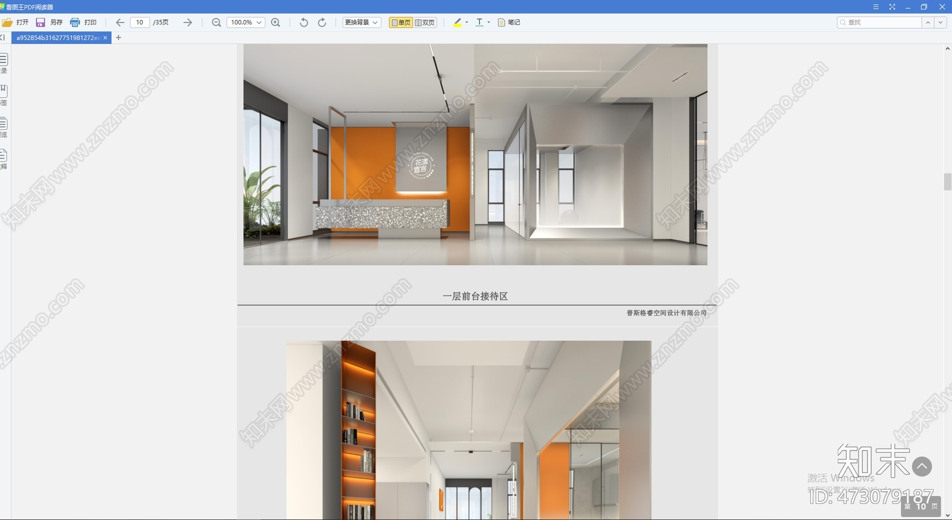Screen dimensions: 952x520
Task: Click the 普斯格睿空间设计有限公司 footer text
Action: pyautogui.click(x=666, y=313)
